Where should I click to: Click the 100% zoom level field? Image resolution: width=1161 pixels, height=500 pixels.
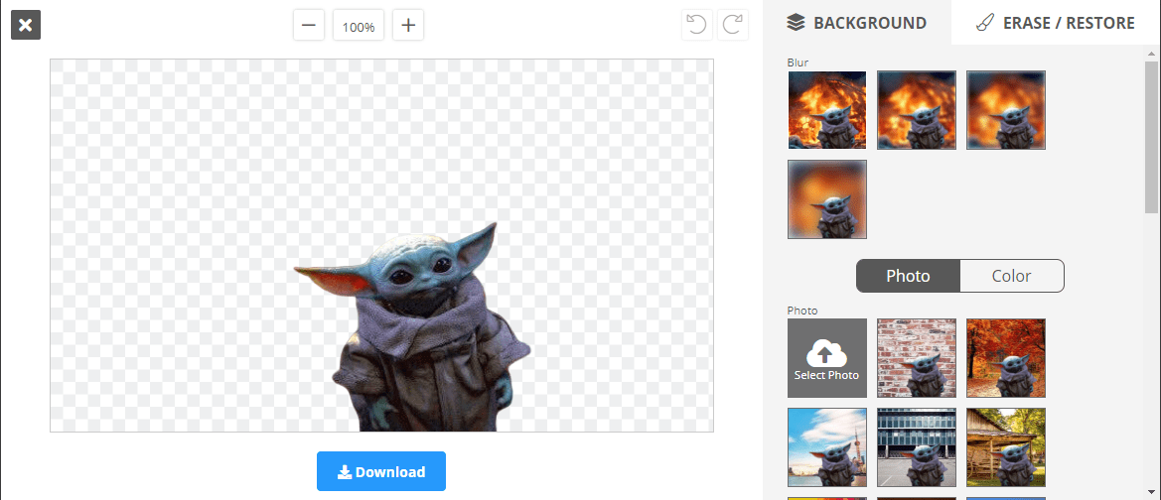[359, 26]
